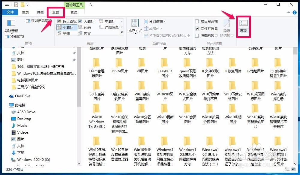
Task: Open Customize Quick Access Toolbar dropdown arrow
Action: pos(28,5)
